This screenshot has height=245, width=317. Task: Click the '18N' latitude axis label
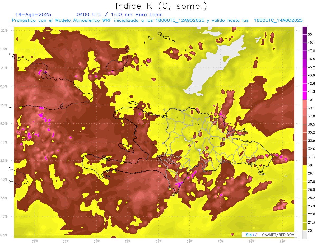(x=4, y=179)
